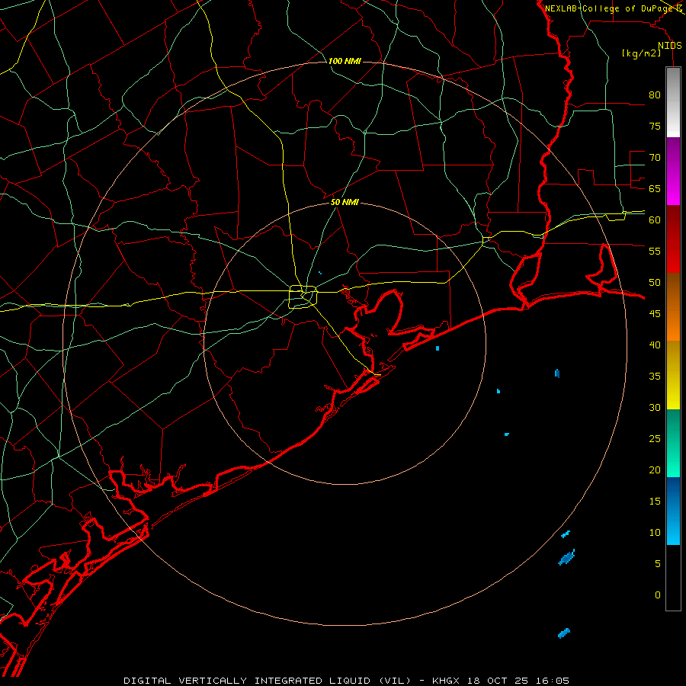Click the 50 value on the legend
The height and width of the screenshot is (686, 686).
tap(655, 283)
